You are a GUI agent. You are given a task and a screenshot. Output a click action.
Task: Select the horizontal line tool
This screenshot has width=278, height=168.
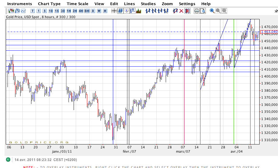160,11
